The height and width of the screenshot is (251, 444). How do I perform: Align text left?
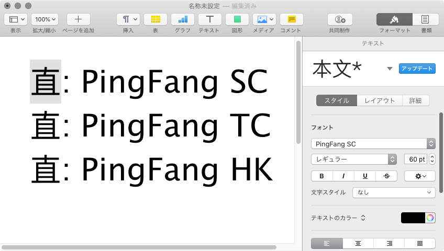point(327,243)
